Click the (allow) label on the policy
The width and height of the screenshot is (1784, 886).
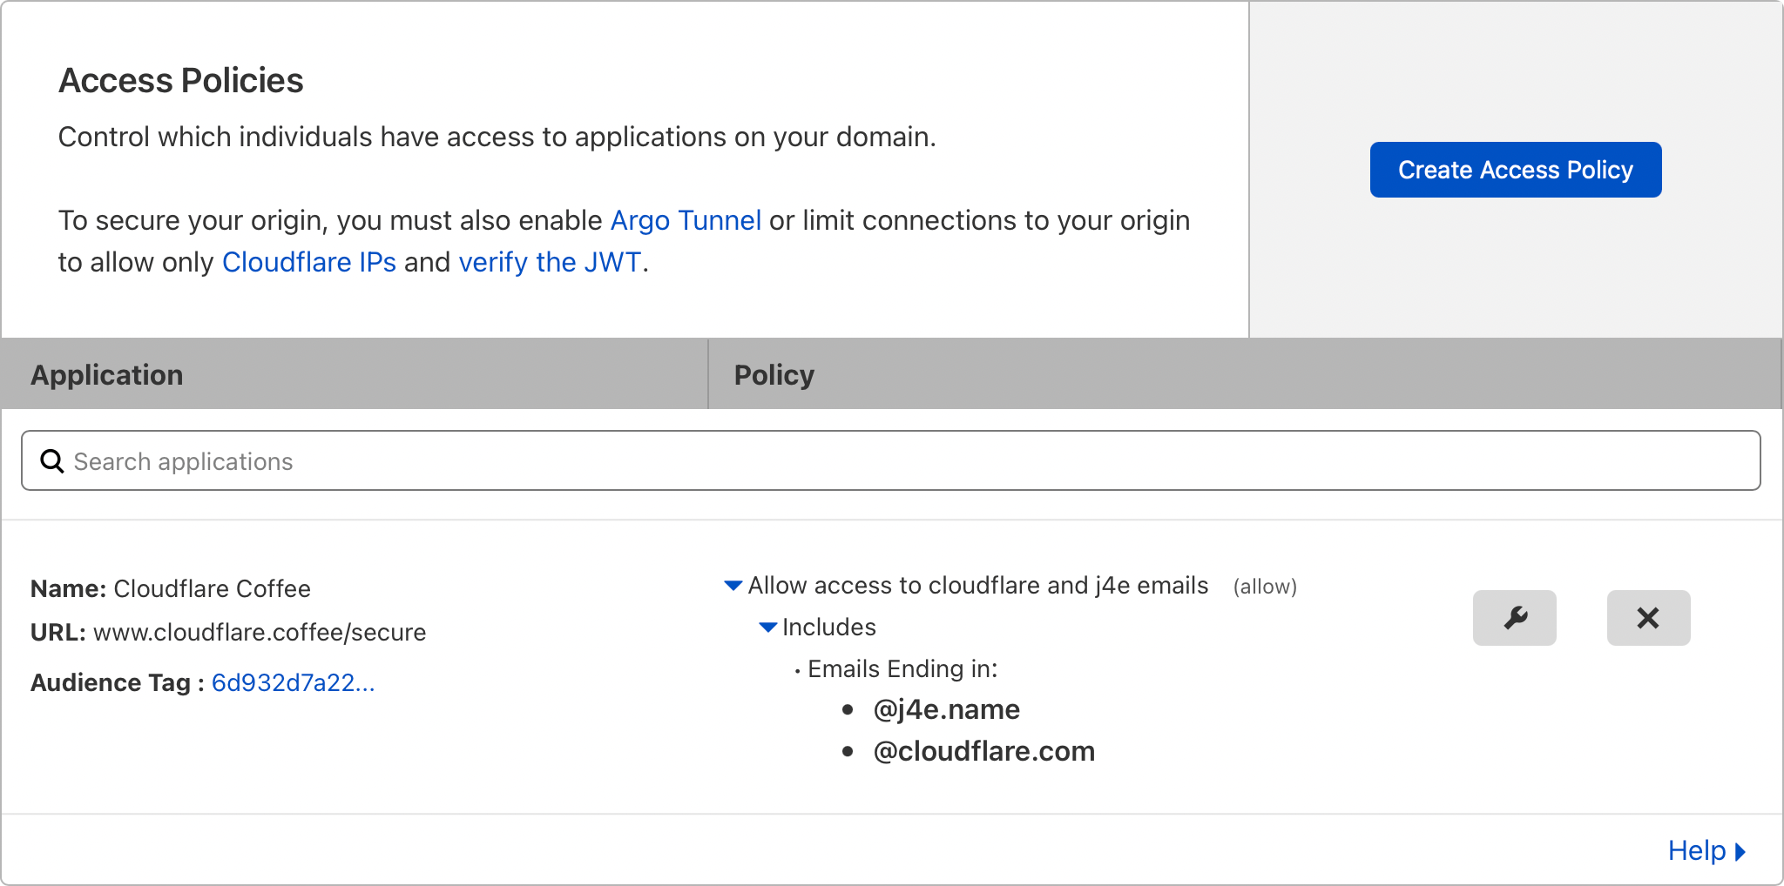pyautogui.click(x=1265, y=586)
